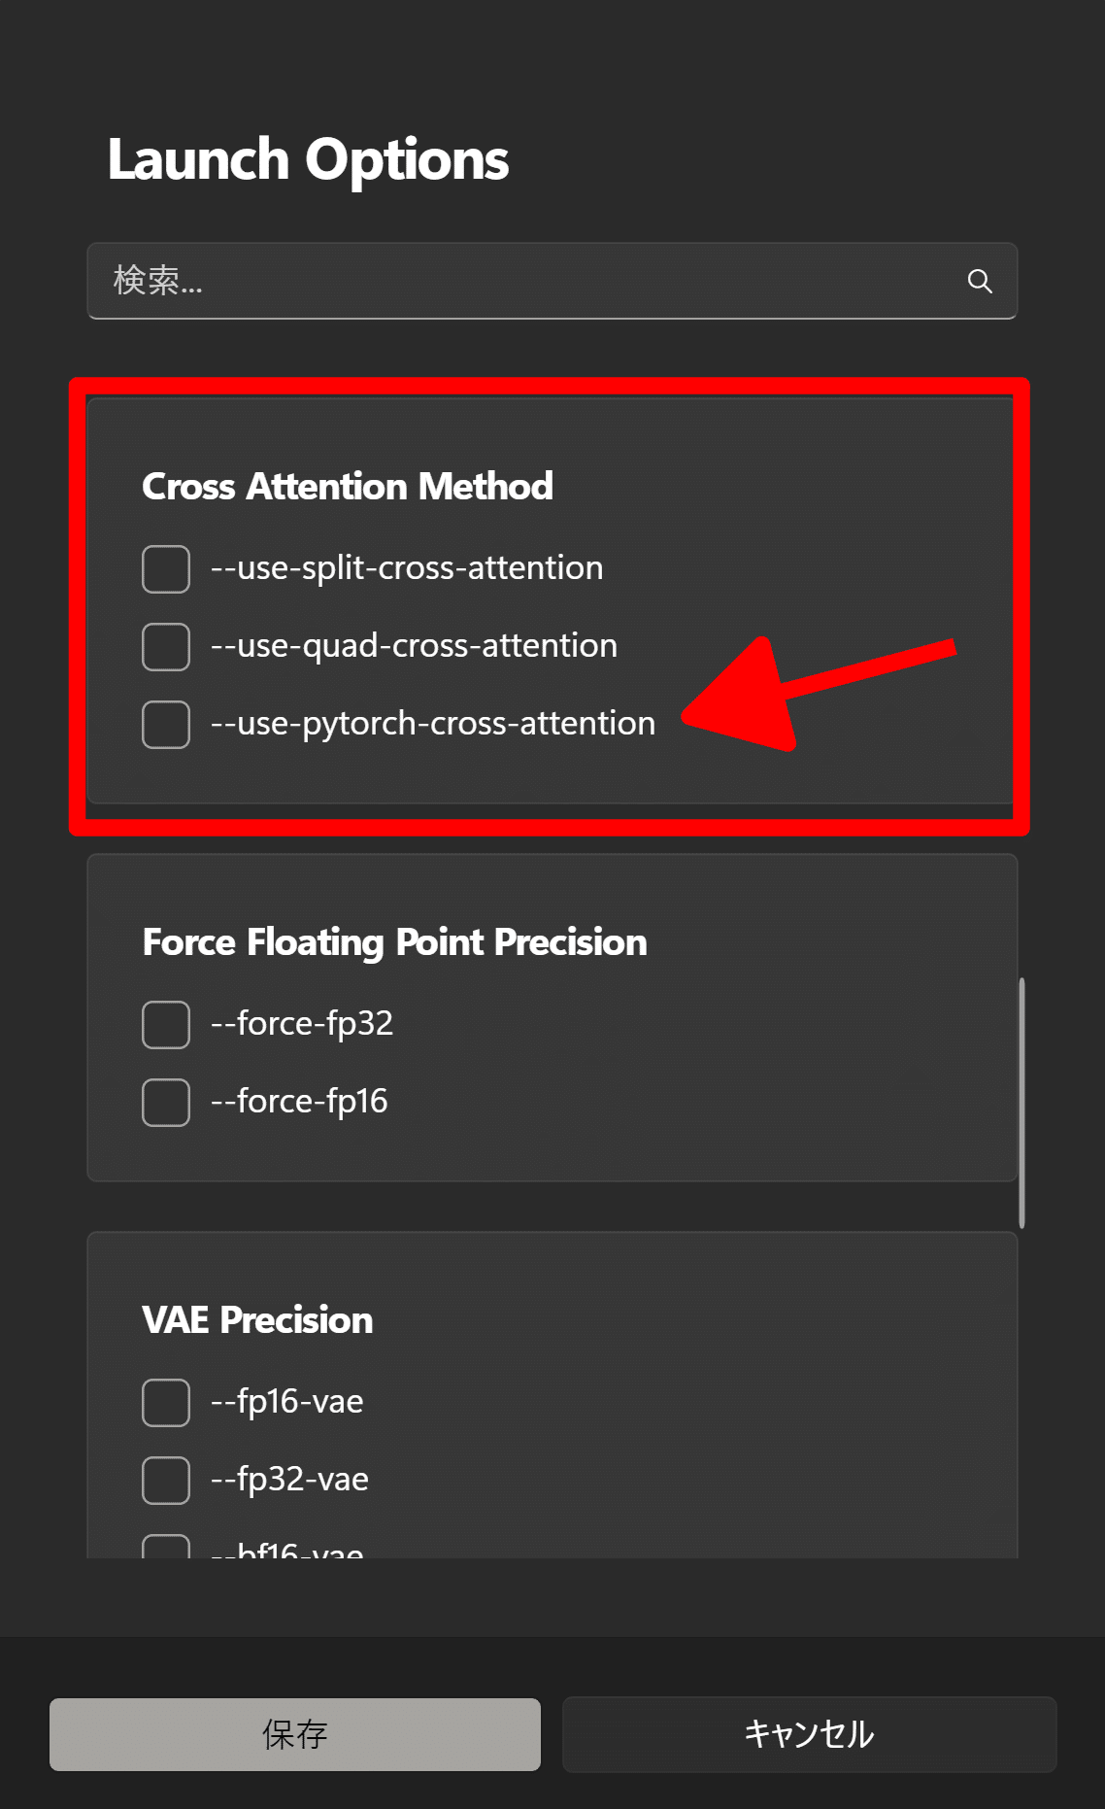Click the キャンセル cancel button

pos(809,1734)
